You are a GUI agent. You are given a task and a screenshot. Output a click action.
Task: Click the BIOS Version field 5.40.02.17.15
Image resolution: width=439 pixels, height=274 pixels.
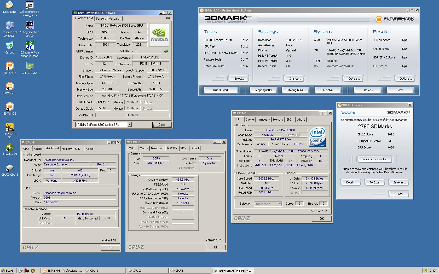(x=129, y=51)
